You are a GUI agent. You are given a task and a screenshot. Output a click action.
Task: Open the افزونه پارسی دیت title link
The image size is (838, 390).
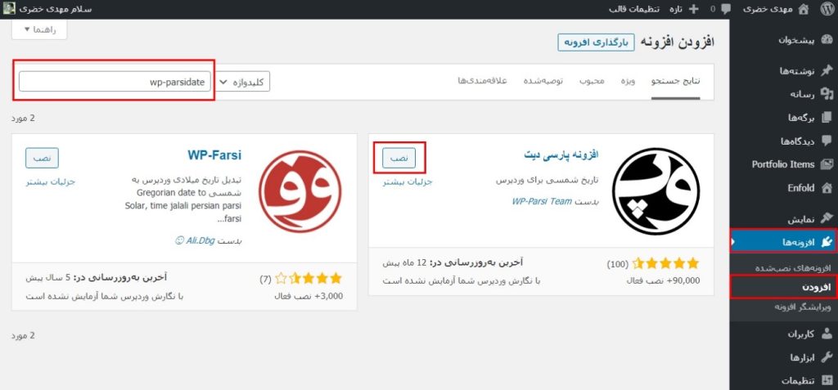(x=561, y=155)
